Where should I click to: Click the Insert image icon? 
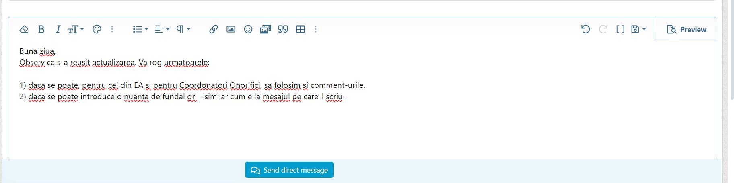231,29
